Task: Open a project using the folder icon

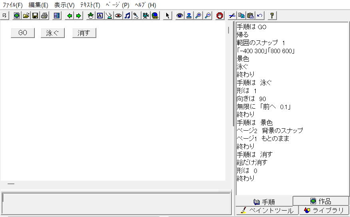Action: point(26,16)
